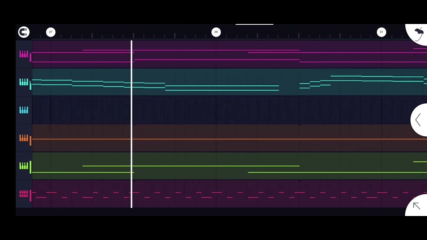Select the orange keyboard track icon
Screen dimensions: 427x240
(x=24, y=138)
